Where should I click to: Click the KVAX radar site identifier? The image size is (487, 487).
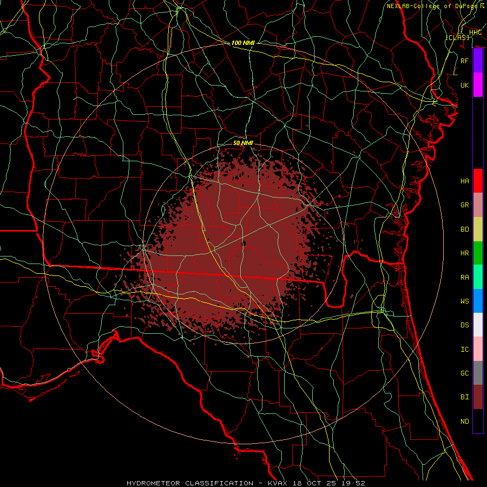278,483
